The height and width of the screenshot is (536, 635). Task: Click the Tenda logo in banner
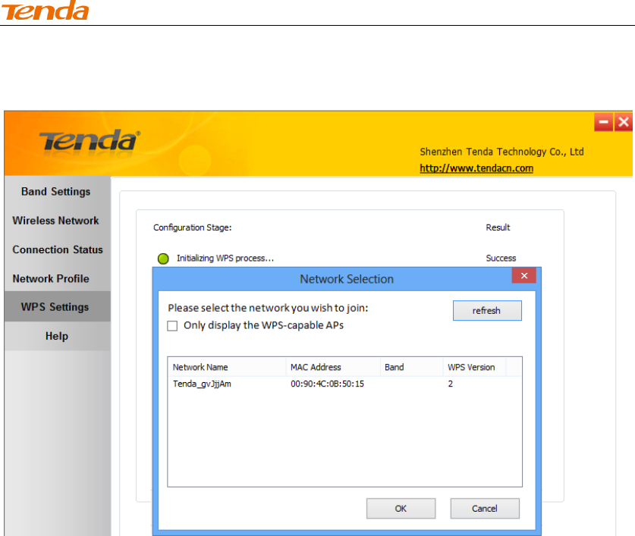(90, 141)
